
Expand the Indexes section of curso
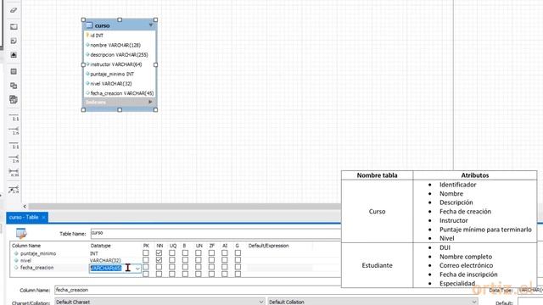[x=150, y=102]
